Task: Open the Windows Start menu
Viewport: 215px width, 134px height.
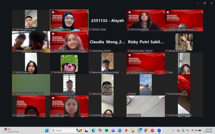Action: 47,131
